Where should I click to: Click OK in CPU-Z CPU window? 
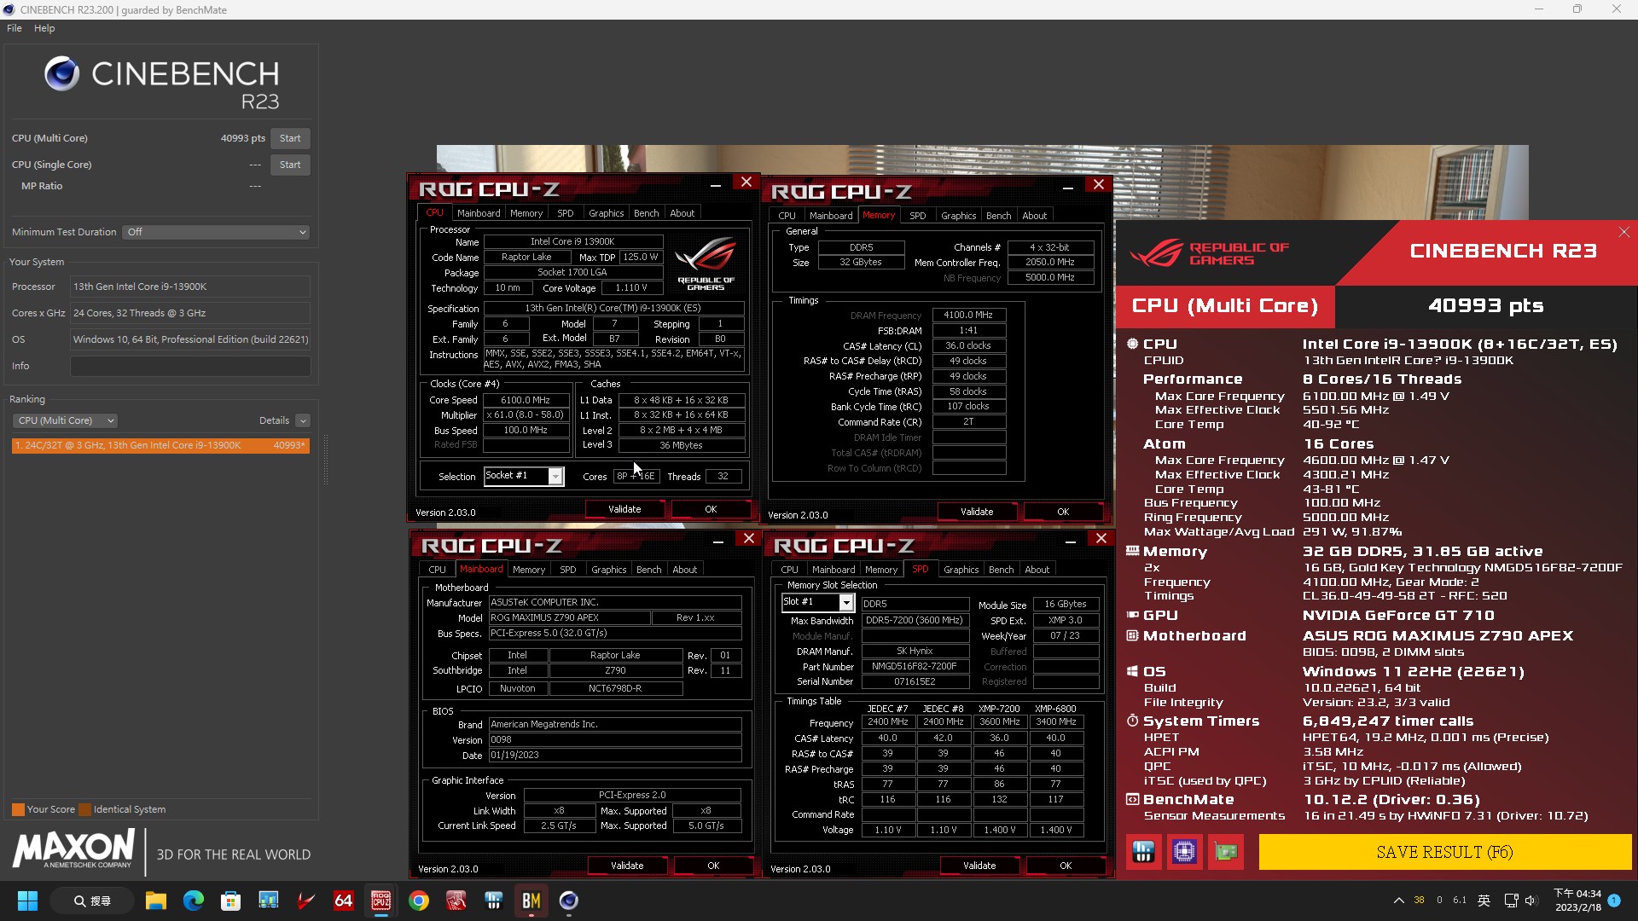click(711, 509)
